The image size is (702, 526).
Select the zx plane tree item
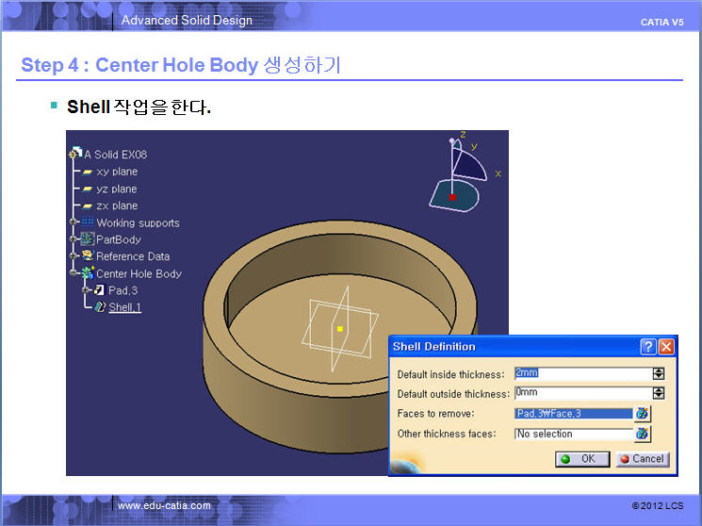tap(116, 205)
